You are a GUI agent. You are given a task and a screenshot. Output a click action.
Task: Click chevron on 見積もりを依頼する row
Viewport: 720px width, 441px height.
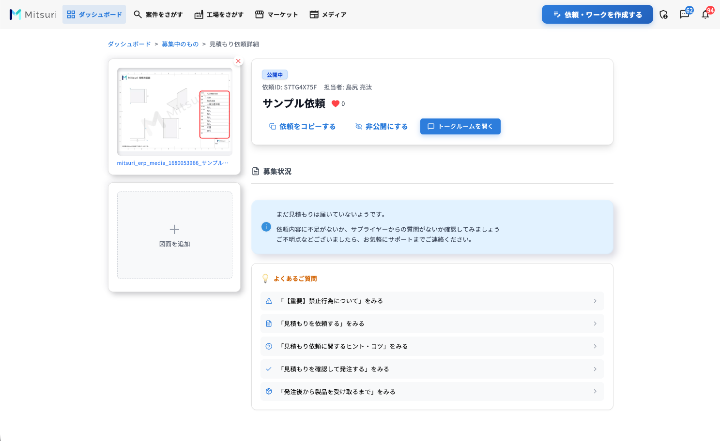pos(595,323)
